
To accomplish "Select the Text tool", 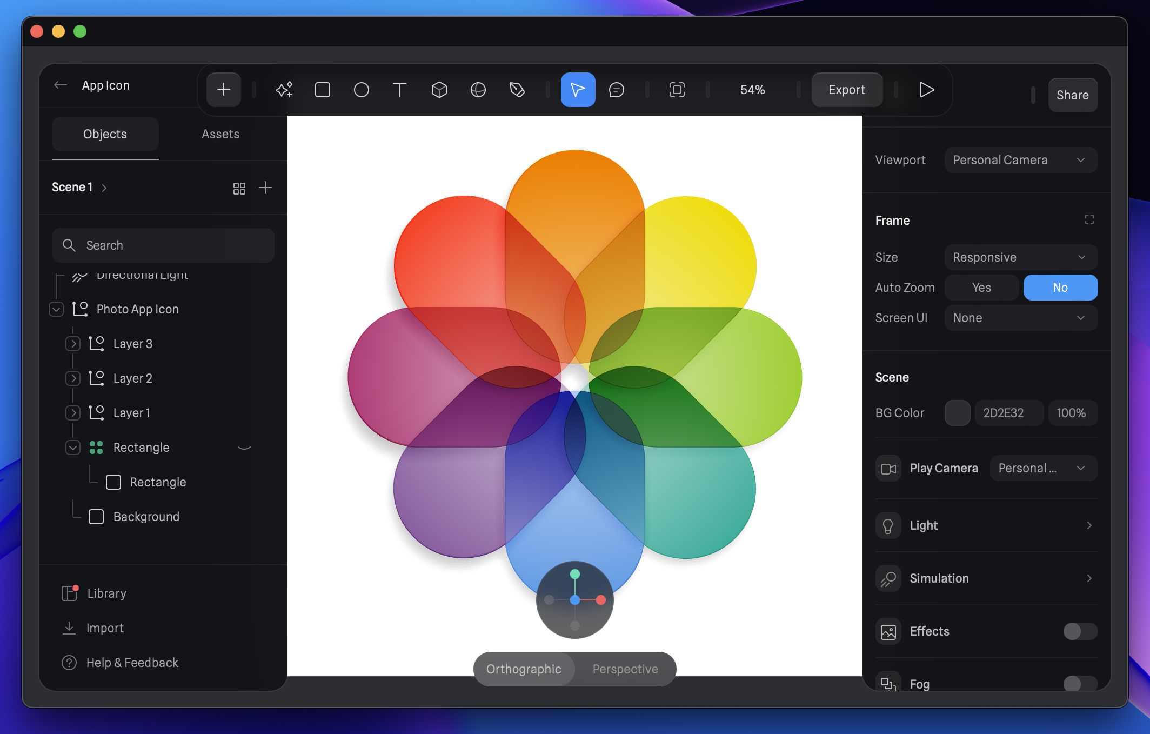I will 400,90.
